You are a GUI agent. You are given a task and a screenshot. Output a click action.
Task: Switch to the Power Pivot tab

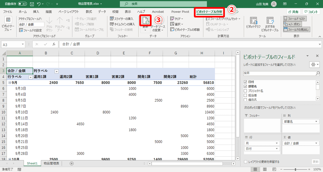click(x=180, y=12)
